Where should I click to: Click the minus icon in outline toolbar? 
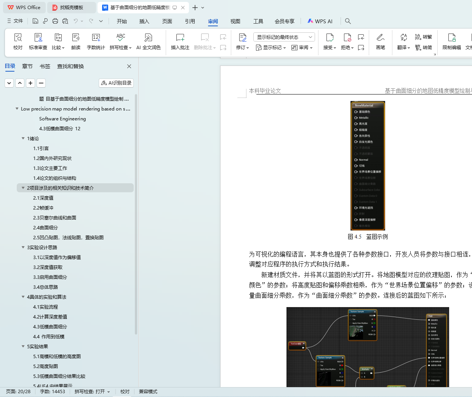point(41,83)
